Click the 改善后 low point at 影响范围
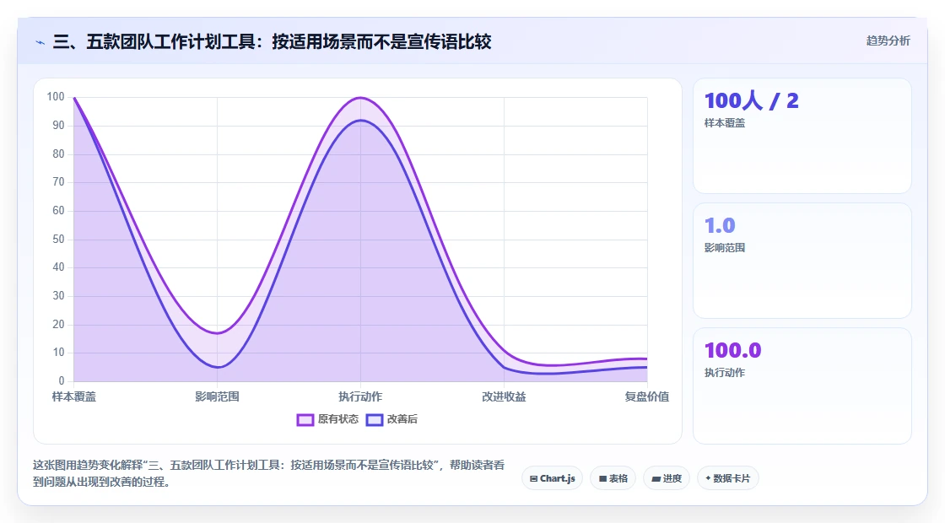945x523 pixels. [217, 367]
